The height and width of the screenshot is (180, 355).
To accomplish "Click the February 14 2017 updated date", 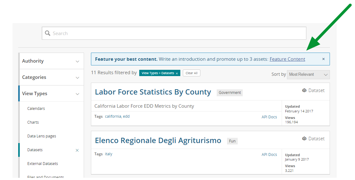I will [299, 111].
